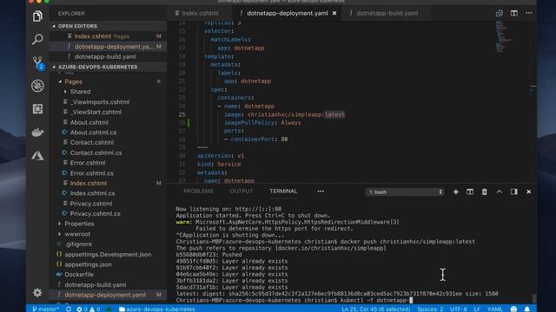This screenshot has width=556, height=312.
Task: Open the Explorer view in activity bar
Action: pyautogui.click(x=37, y=16)
